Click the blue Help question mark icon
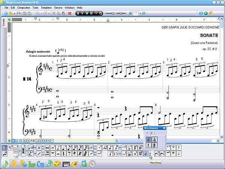 coord(201,14)
